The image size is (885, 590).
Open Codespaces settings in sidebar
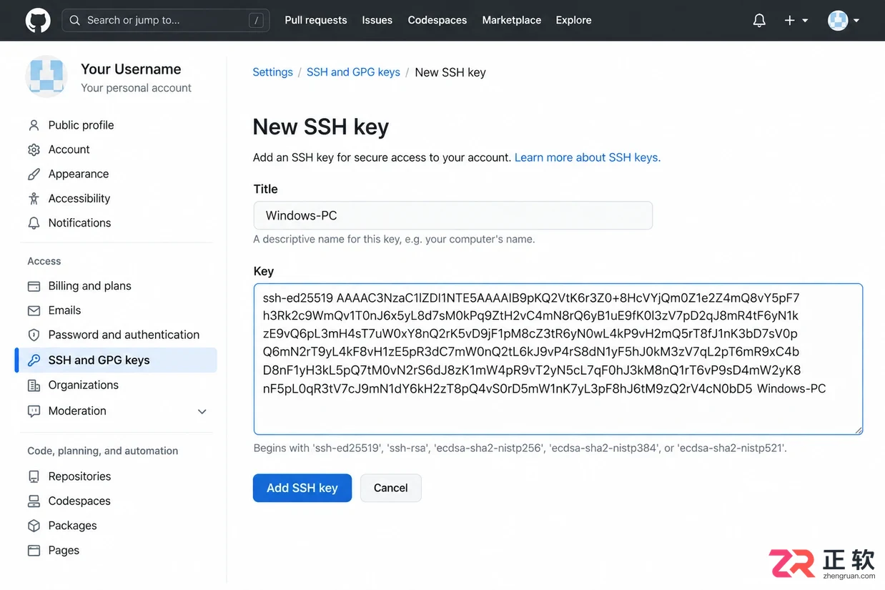[79, 501]
